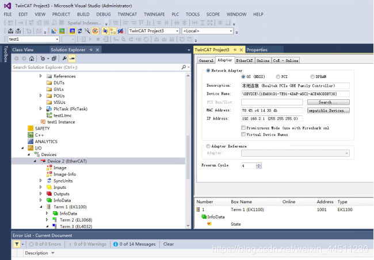Click the first download build icon
Screen dimensions: 374x260
[x=11, y=31]
